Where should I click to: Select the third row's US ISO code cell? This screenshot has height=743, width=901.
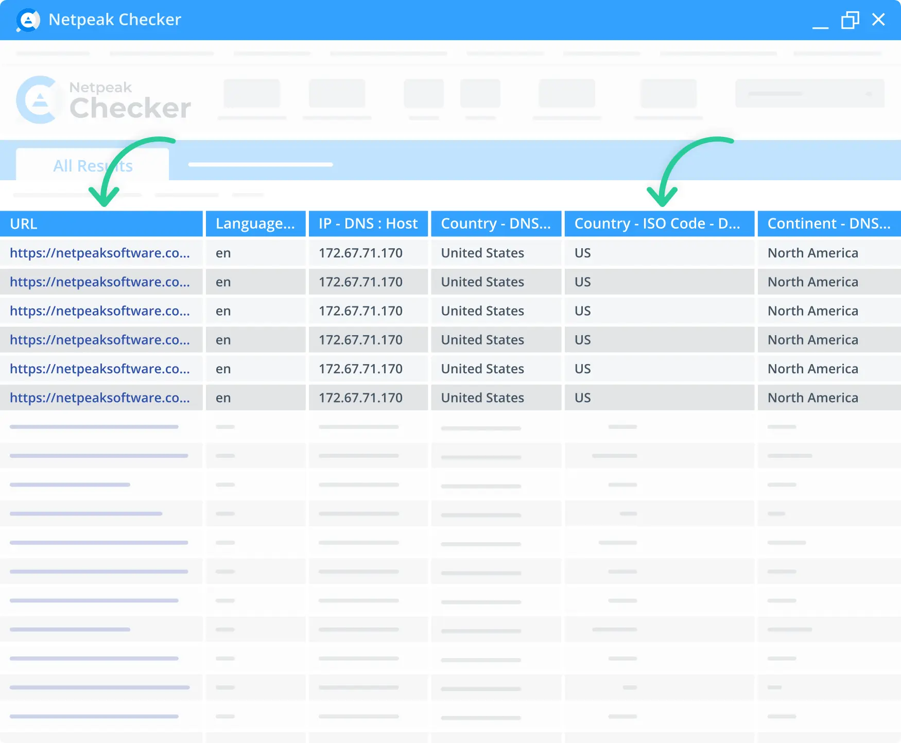[x=660, y=310]
